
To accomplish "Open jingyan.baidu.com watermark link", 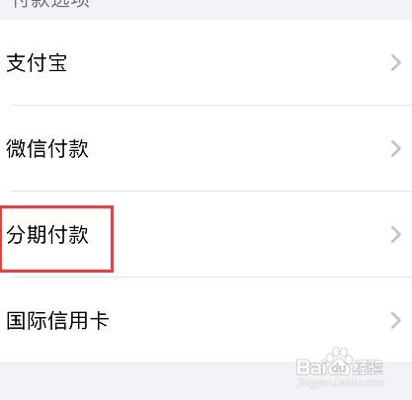I will tap(340, 382).
